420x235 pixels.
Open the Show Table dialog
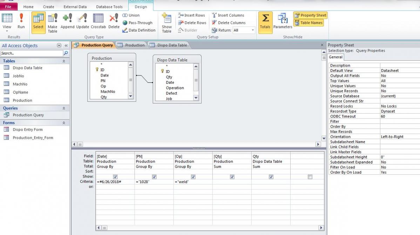(x=167, y=23)
